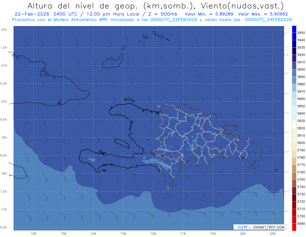Click the 5760 colorbar label

coord(301,172)
